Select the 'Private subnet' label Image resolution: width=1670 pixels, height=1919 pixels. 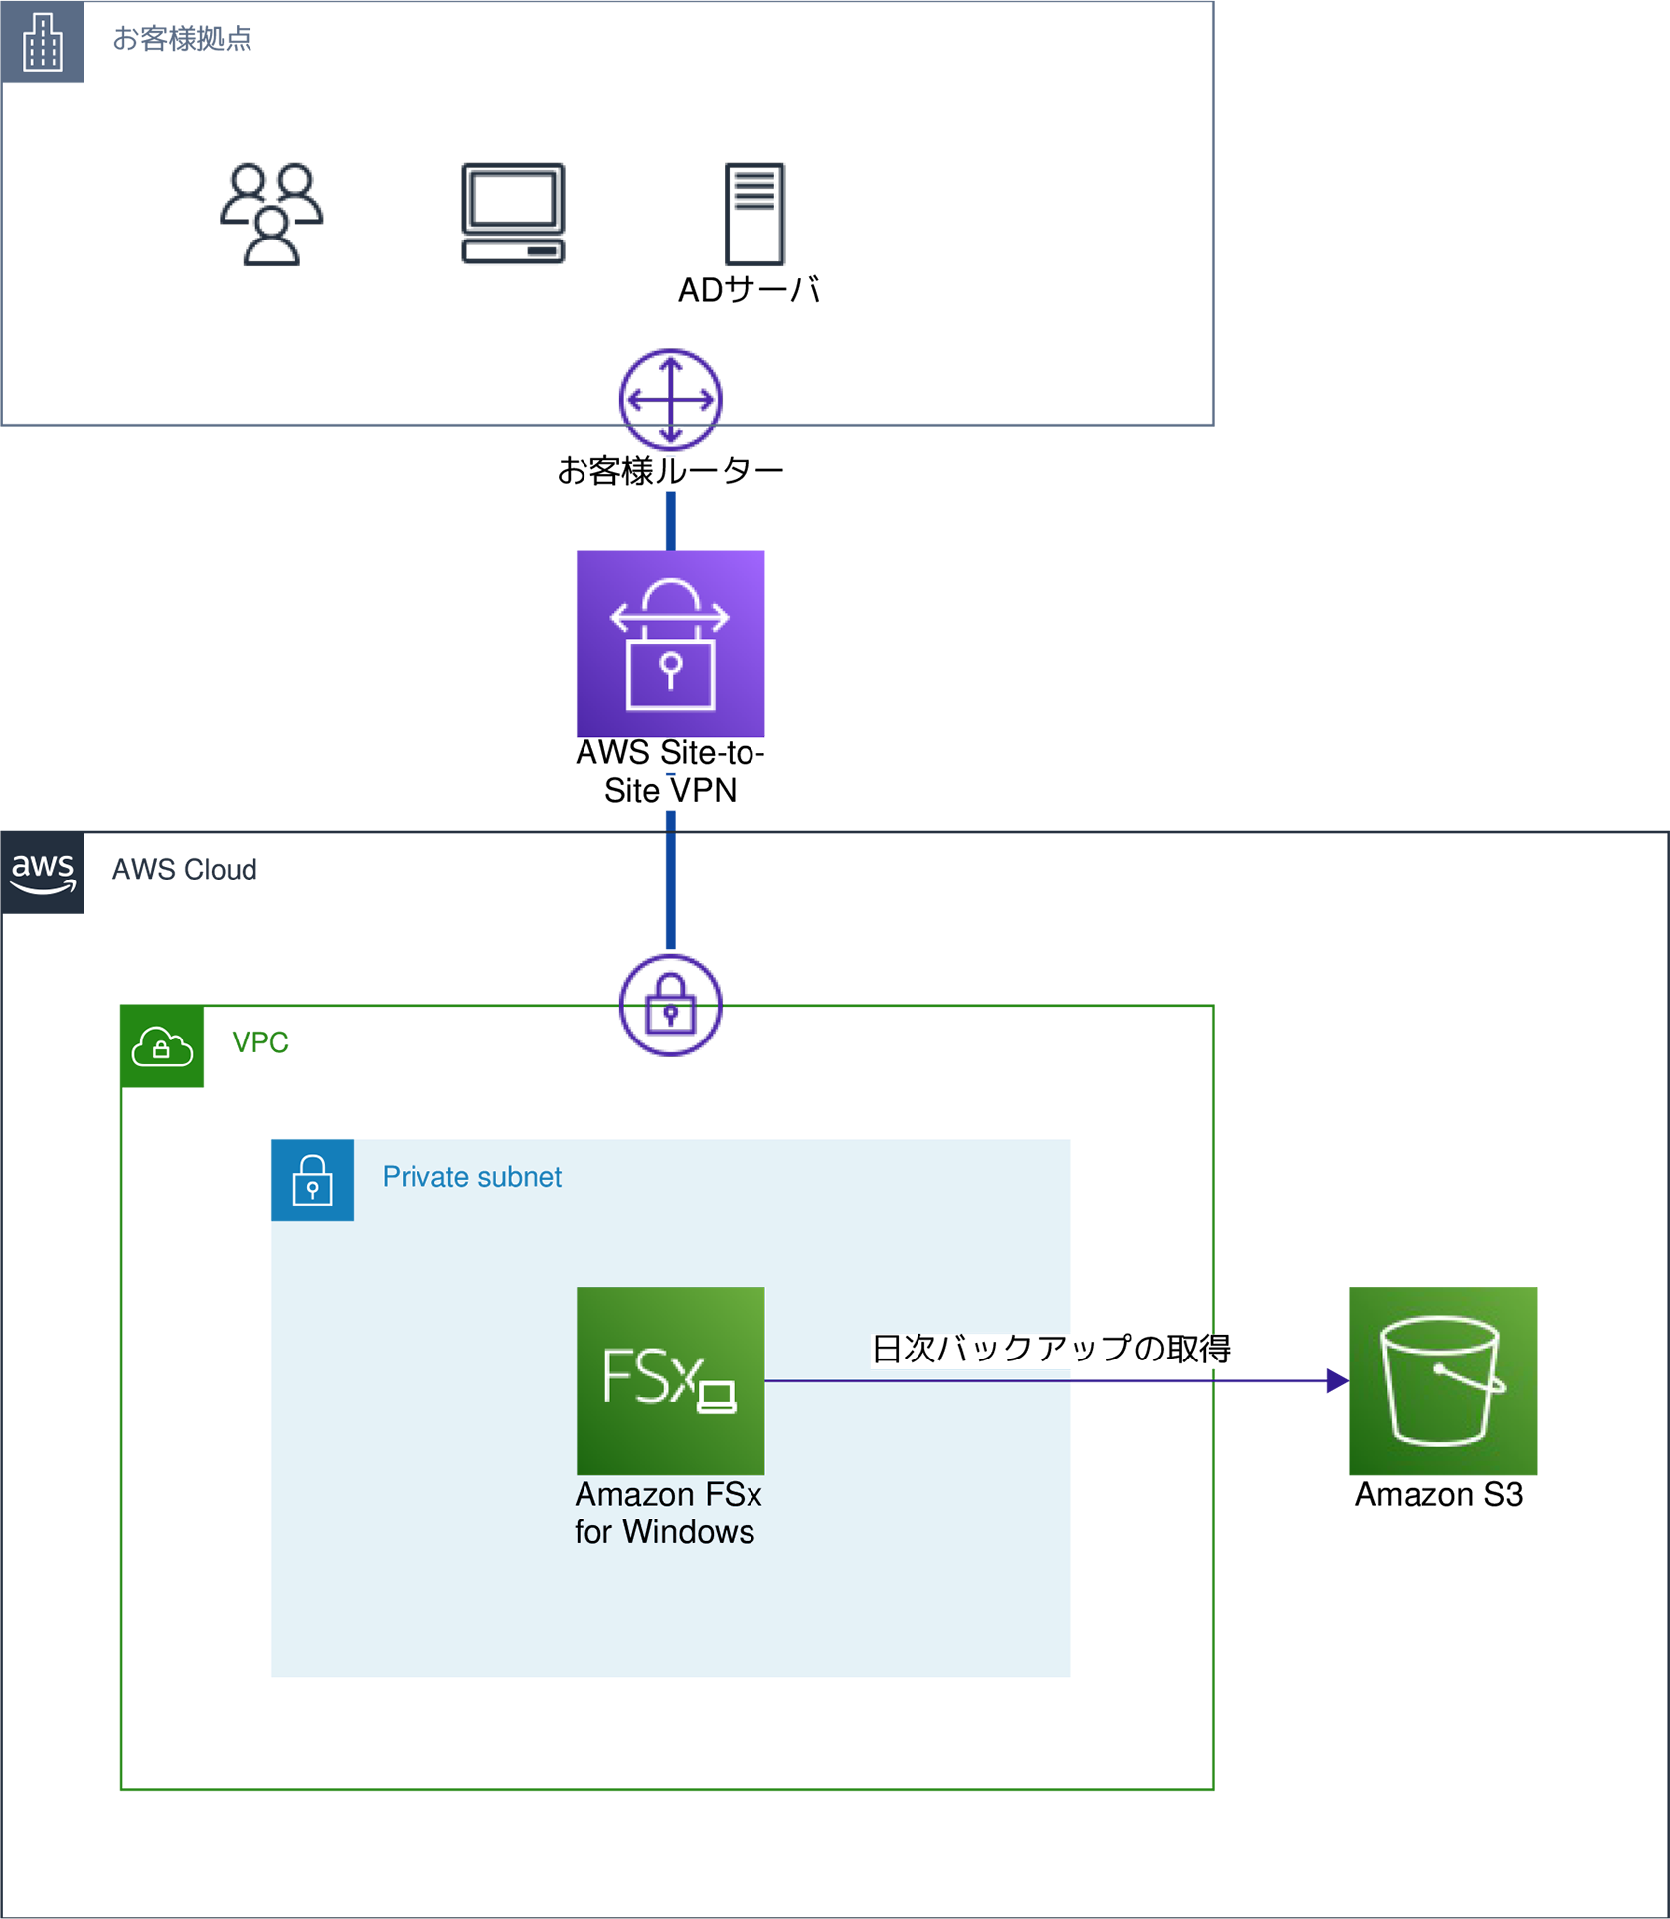(x=472, y=1177)
